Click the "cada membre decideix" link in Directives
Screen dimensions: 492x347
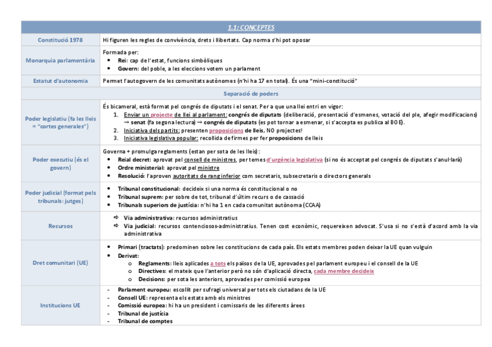coord(344,271)
